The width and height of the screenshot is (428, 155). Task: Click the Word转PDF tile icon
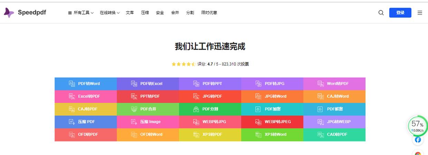click(321, 84)
